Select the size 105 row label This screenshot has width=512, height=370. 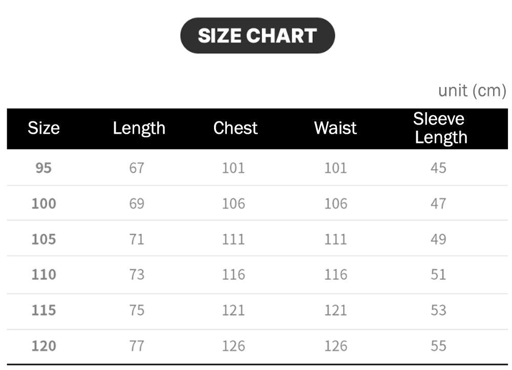tap(44, 239)
